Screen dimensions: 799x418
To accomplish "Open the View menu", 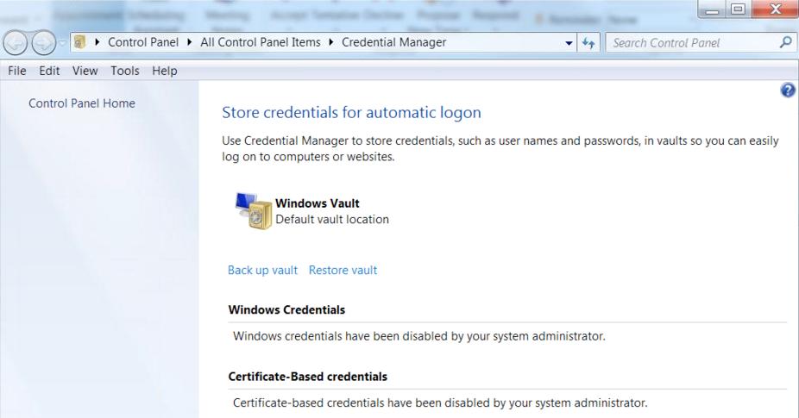I will [x=85, y=71].
